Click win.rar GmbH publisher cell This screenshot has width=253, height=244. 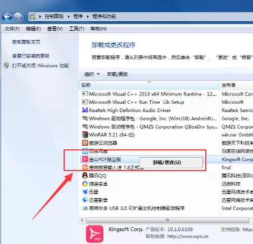click(x=237, y=135)
